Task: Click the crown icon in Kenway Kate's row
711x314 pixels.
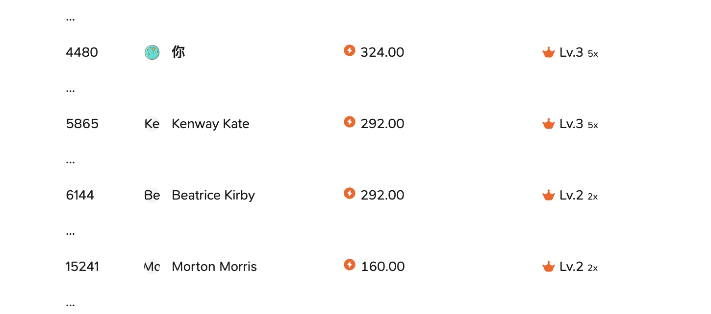Action: [548, 124]
